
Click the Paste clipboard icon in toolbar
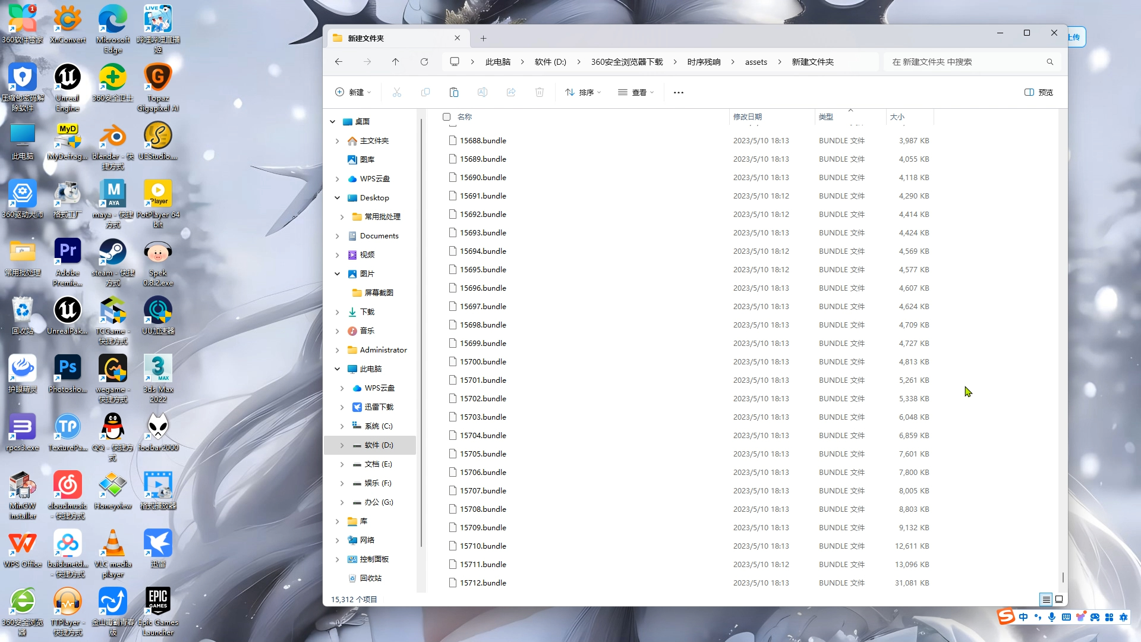pos(454,92)
